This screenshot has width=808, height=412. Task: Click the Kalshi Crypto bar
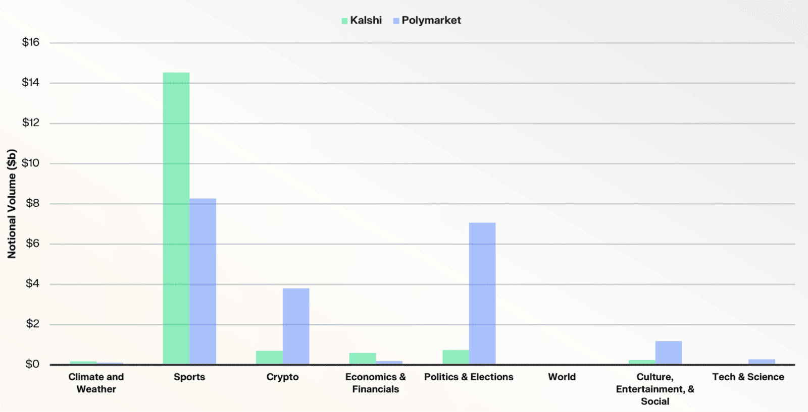point(269,357)
